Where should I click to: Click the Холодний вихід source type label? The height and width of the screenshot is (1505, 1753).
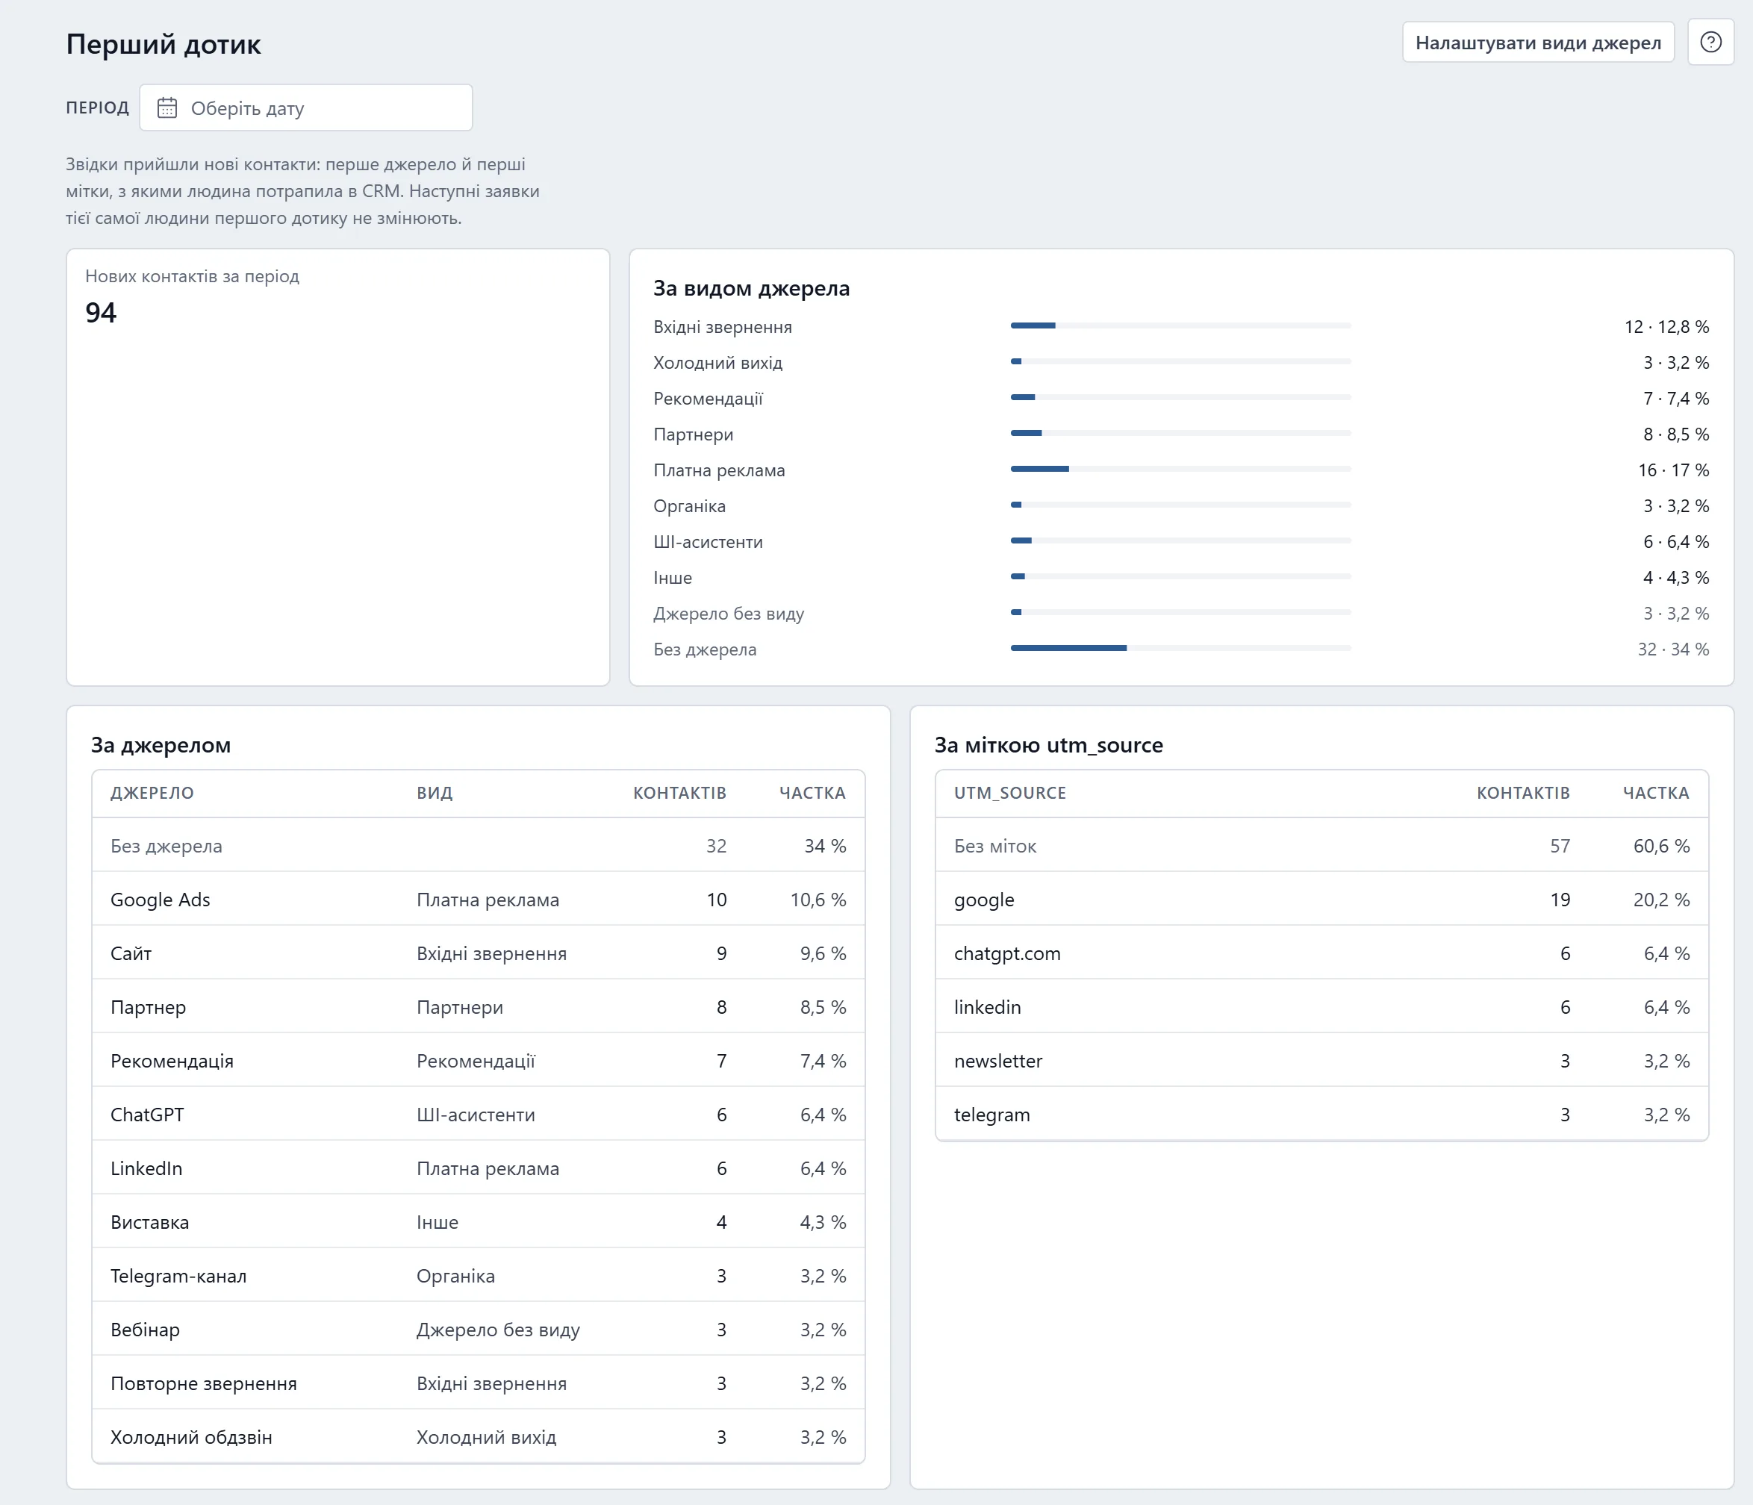[717, 363]
